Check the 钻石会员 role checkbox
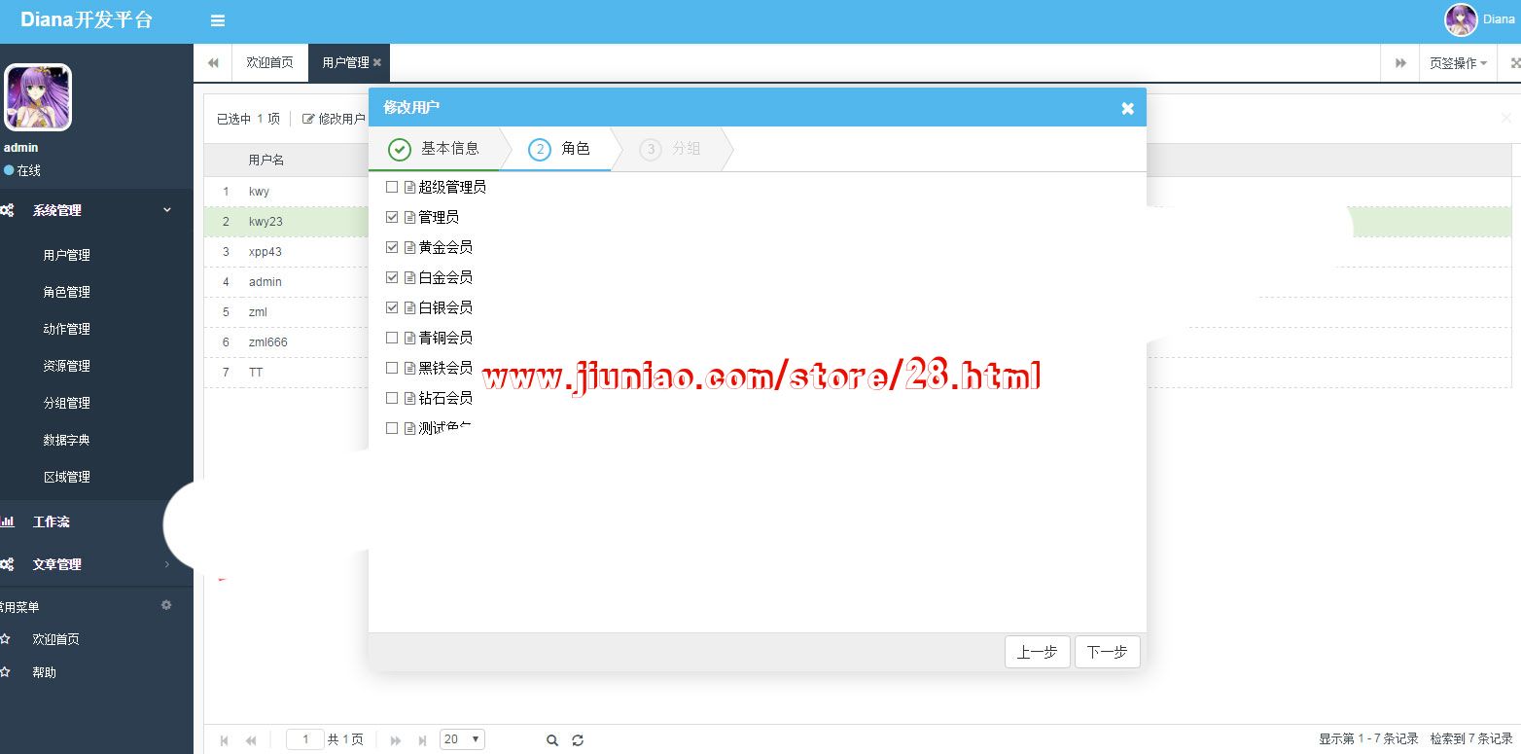The width and height of the screenshot is (1521, 754). tap(392, 398)
